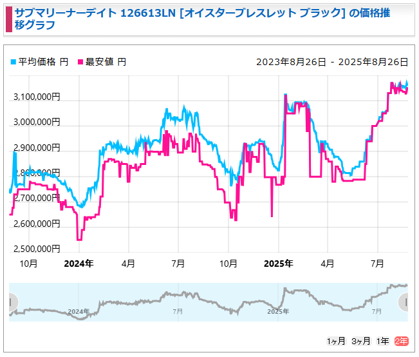Screen dimensions: 419x357
Task: Click the navigator overview at 2025年
Action: (x=278, y=311)
